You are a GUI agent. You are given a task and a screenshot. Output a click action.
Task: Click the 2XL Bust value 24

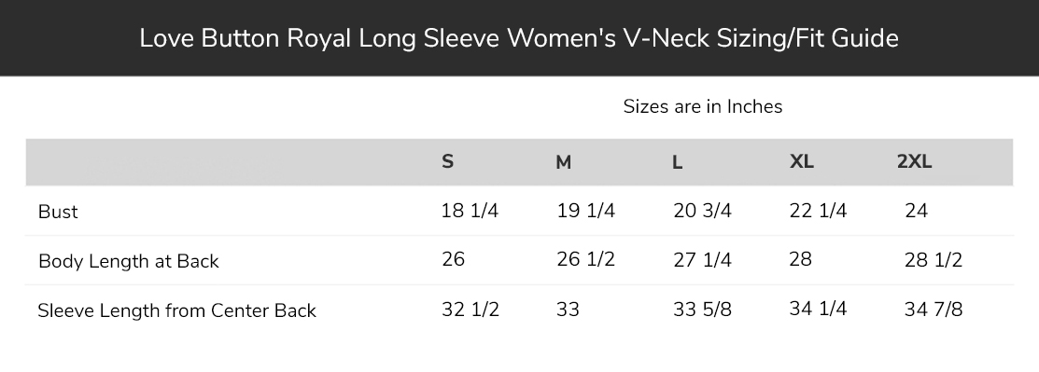[917, 211]
